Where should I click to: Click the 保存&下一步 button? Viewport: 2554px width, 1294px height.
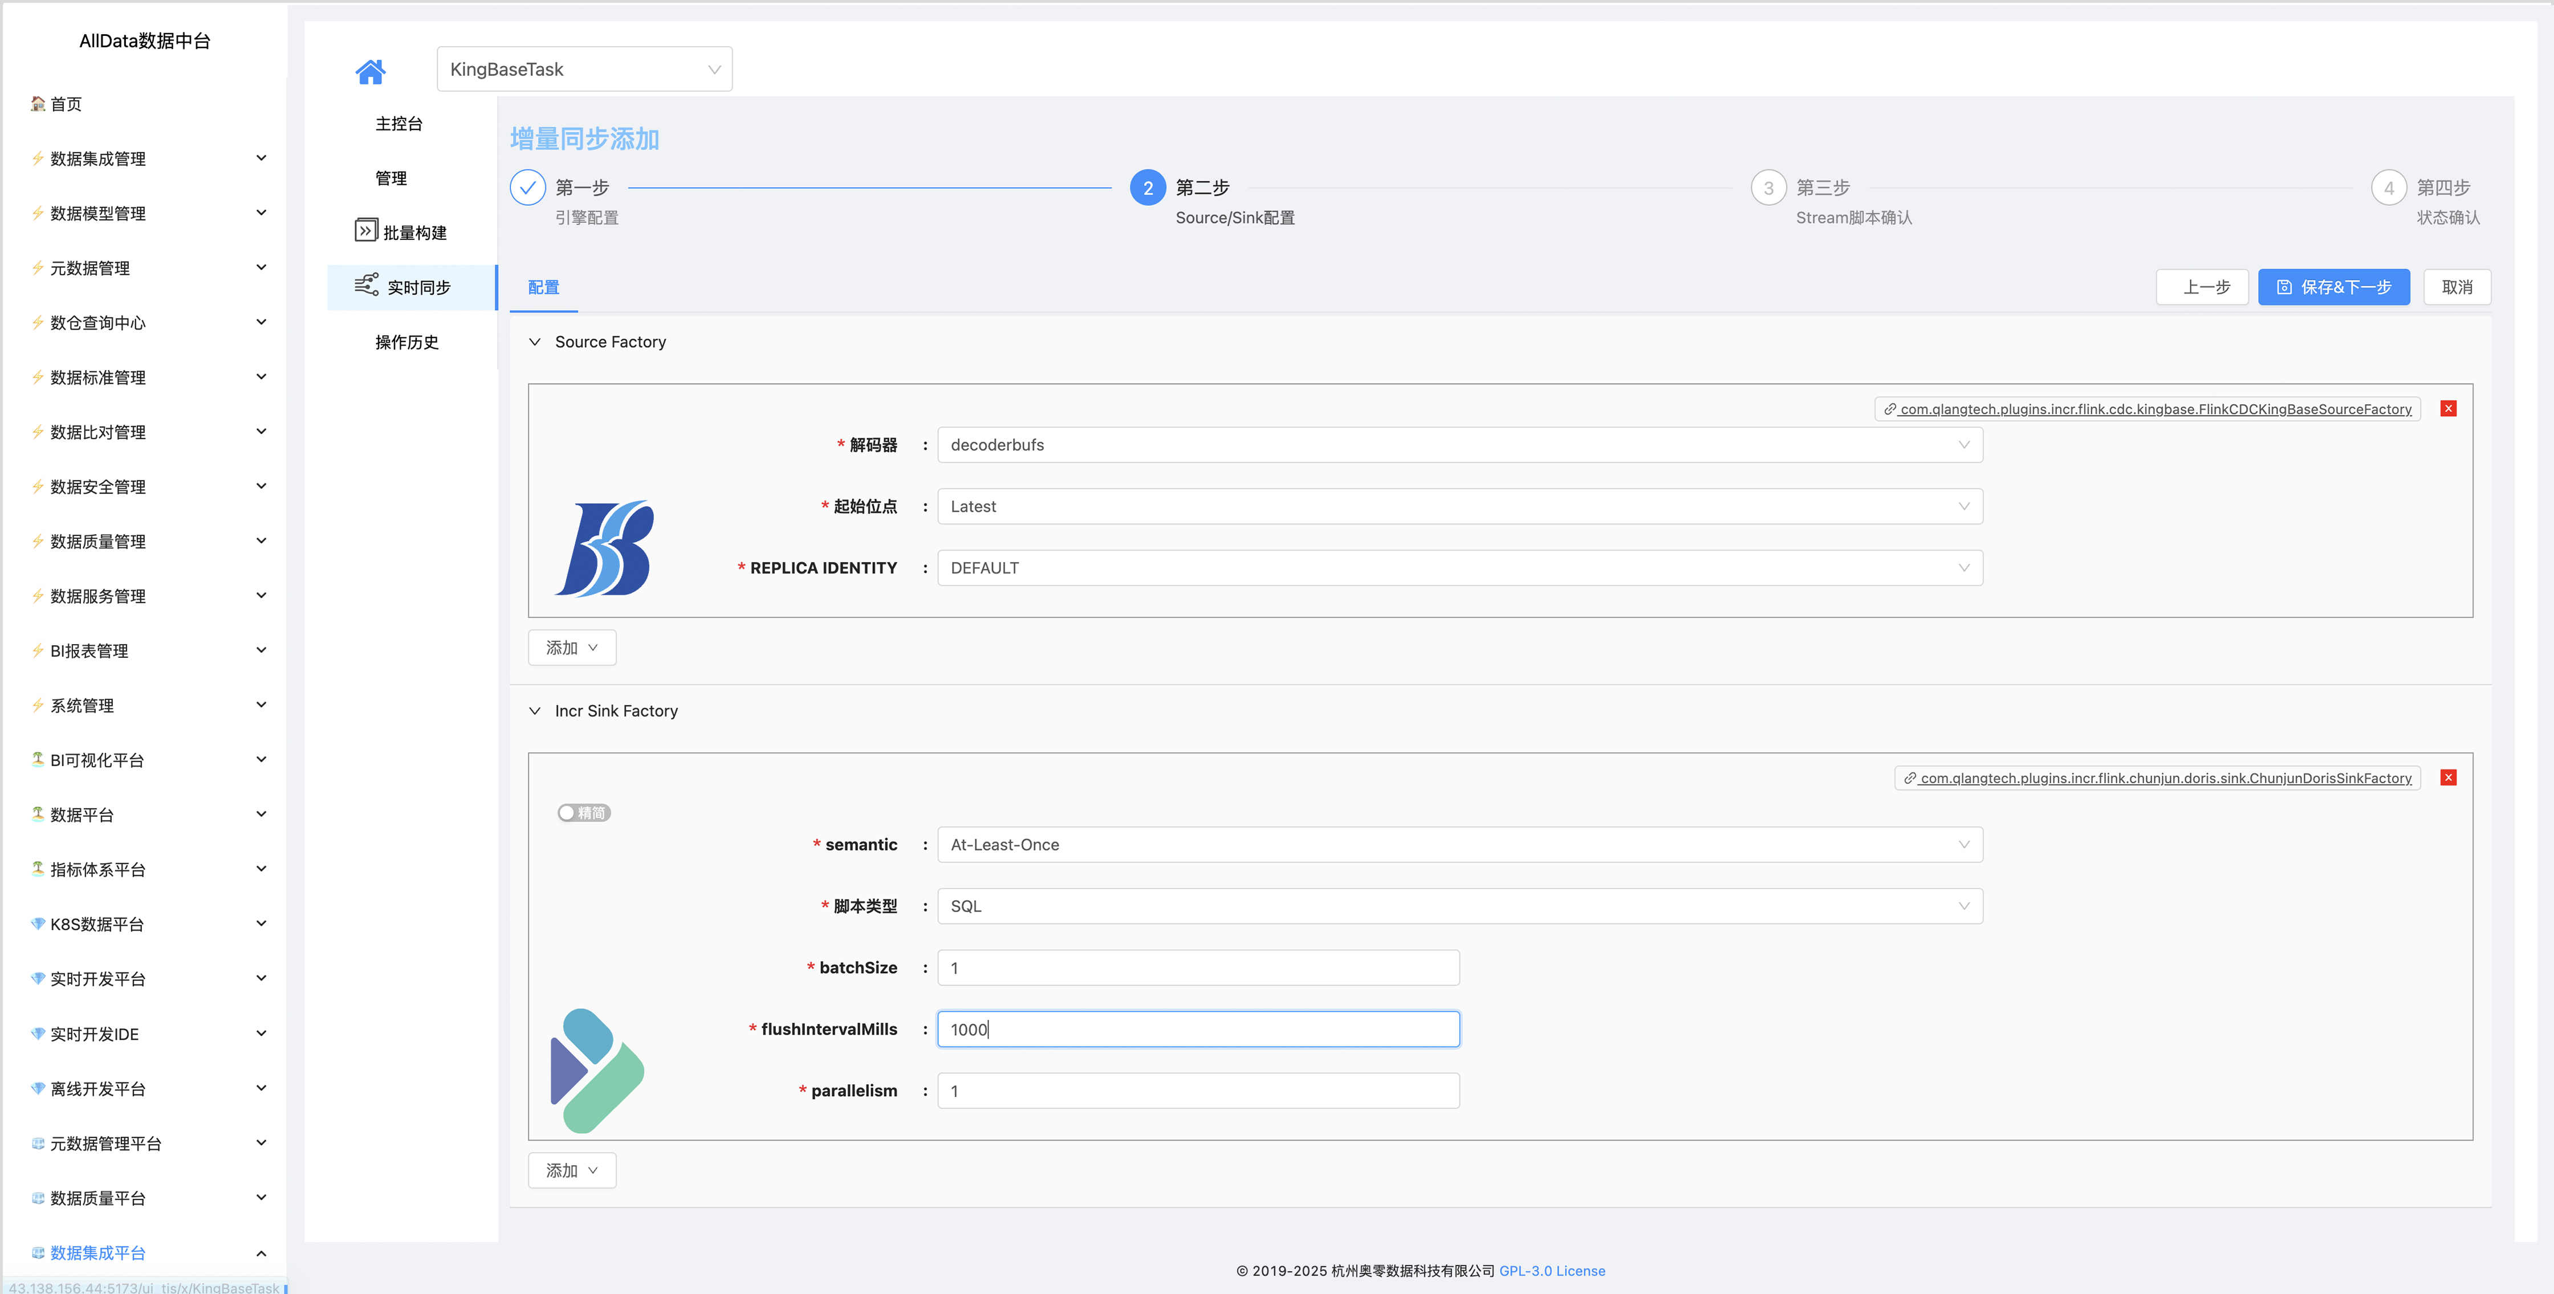[2333, 287]
